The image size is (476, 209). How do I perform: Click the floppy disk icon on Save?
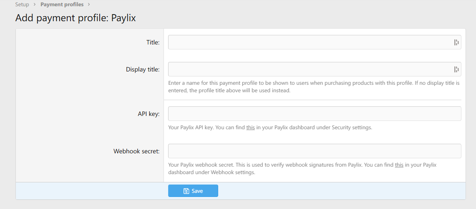pyautogui.click(x=186, y=191)
